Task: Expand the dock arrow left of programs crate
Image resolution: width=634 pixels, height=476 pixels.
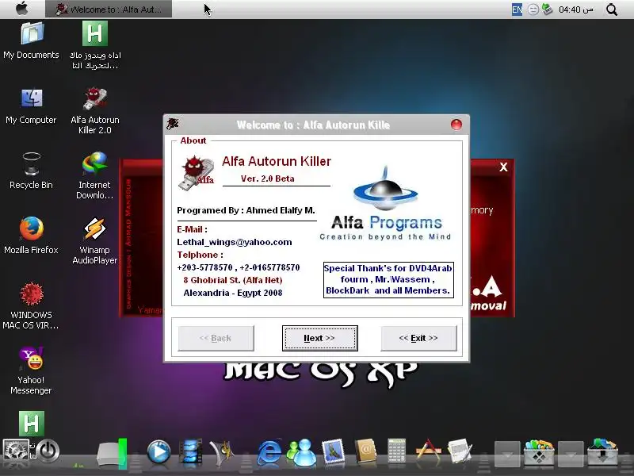Action: point(507,454)
